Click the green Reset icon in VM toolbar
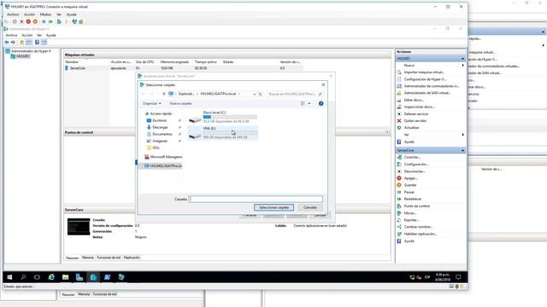This screenshot has height=307, width=547. [51, 21]
